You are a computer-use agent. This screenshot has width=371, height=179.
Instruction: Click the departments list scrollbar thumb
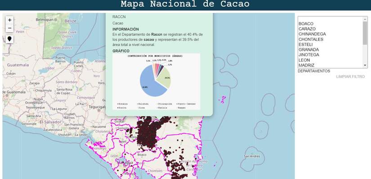click(x=365, y=33)
